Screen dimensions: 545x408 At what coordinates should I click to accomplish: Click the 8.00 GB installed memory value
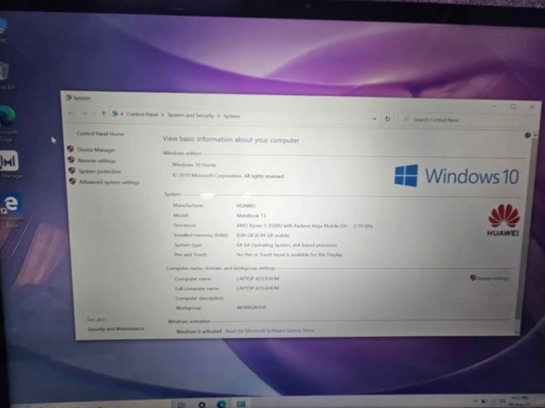tap(263, 235)
